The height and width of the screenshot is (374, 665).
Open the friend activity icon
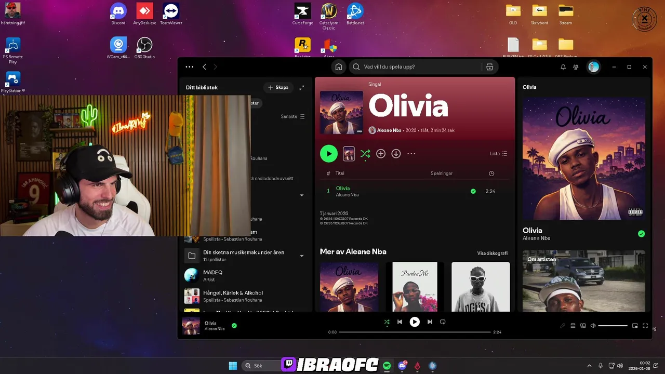pos(576,67)
